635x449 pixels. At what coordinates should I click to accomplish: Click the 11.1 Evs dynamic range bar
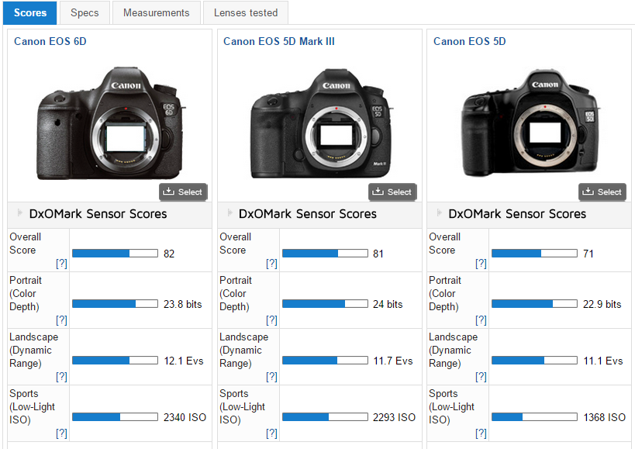coord(534,361)
